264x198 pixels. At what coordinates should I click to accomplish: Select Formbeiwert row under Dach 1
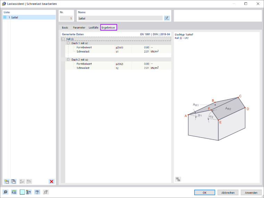(118, 47)
